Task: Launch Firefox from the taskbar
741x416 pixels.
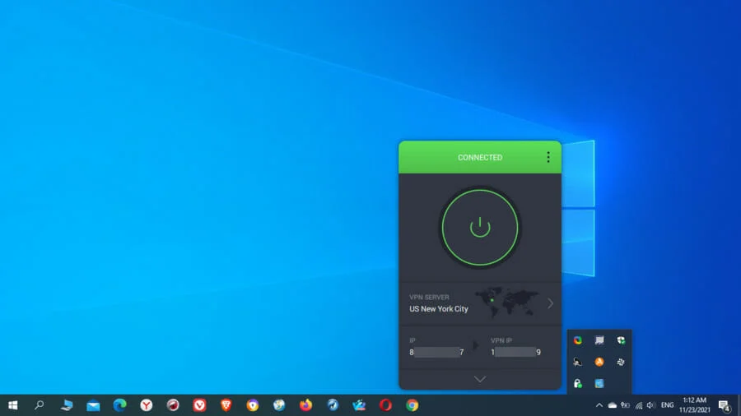Action: tap(305, 405)
